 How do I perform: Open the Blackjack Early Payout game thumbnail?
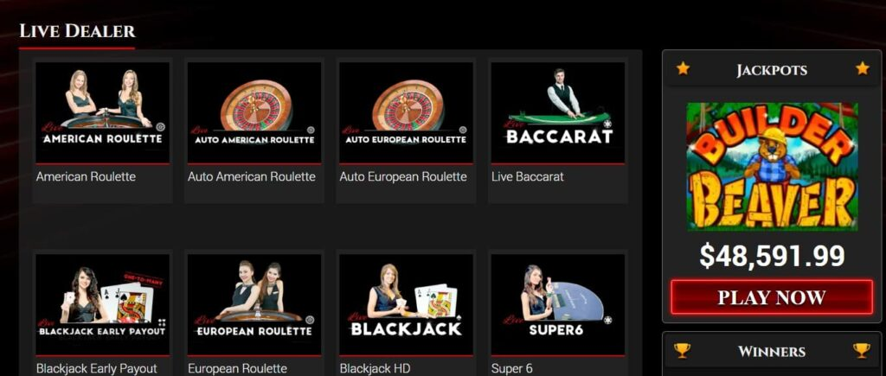point(102,304)
